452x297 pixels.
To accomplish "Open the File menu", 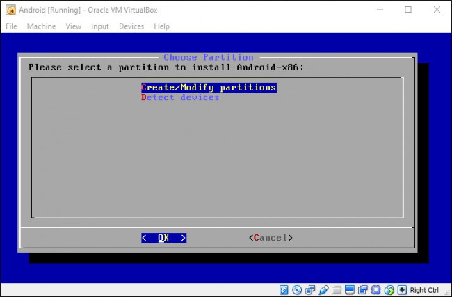I will pyautogui.click(x=11, y=26).
